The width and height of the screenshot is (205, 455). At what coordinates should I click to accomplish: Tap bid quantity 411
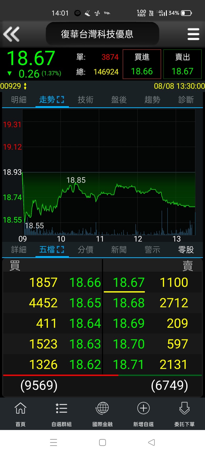[x=47, y=323]
